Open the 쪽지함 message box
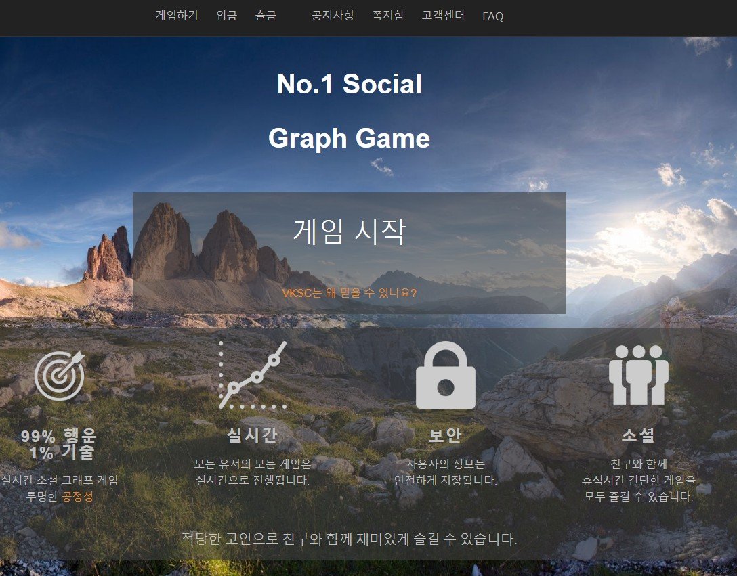Viewport: 737px width, 576px height. [387, 16]
